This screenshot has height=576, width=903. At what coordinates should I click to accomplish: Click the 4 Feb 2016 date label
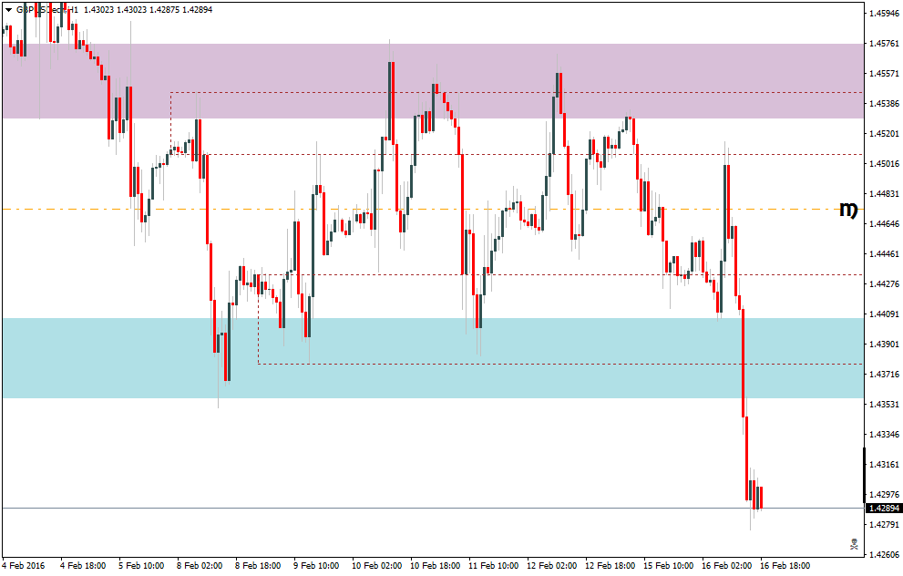(24, 566)
